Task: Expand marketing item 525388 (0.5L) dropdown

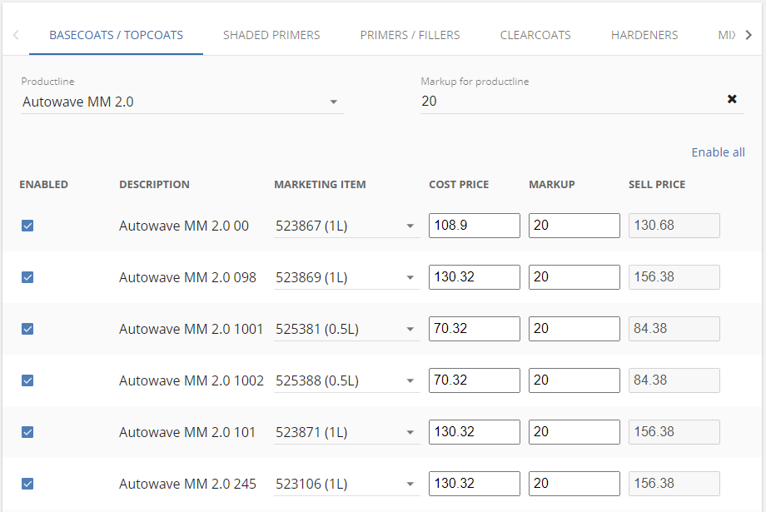Action: coord(346,380)
